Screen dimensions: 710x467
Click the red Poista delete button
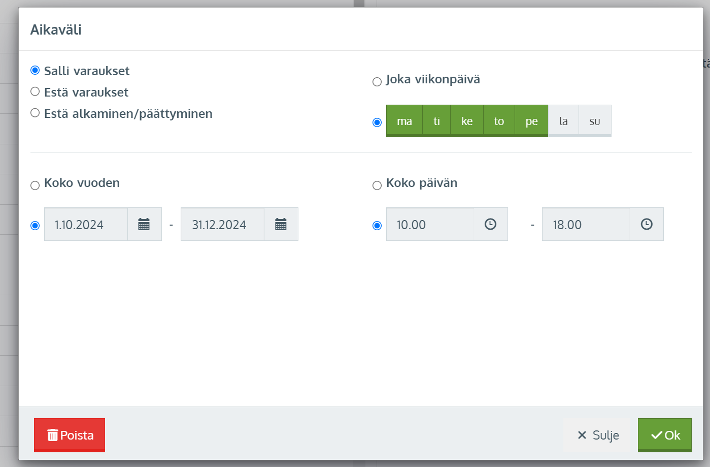tap(70, 435)
